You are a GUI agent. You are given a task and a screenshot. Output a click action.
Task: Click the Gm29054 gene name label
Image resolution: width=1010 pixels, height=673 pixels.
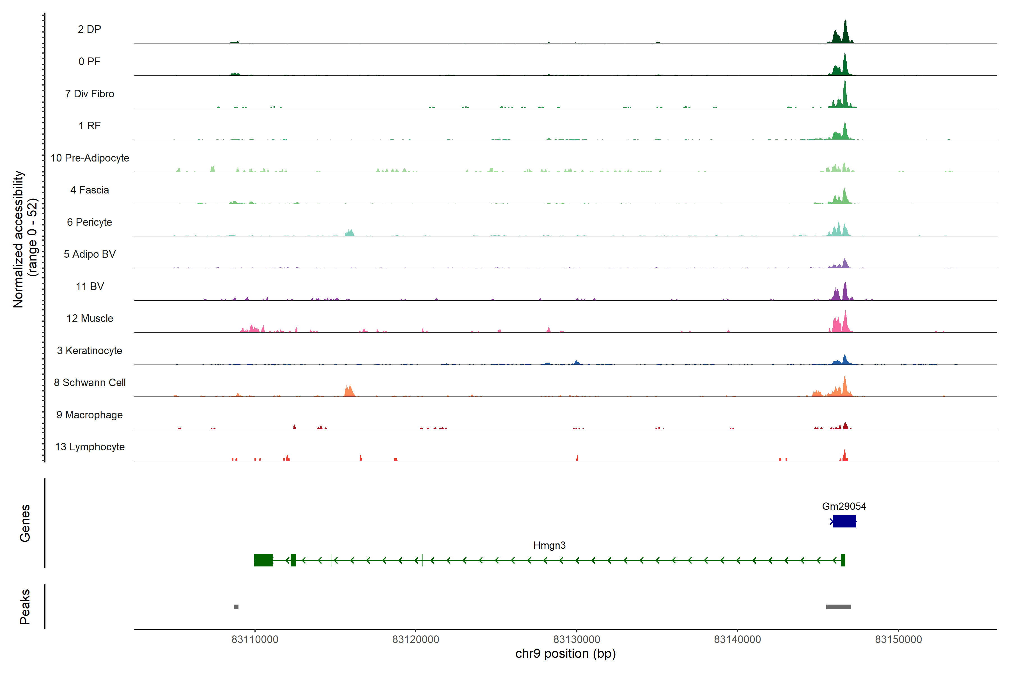(844, 506)
